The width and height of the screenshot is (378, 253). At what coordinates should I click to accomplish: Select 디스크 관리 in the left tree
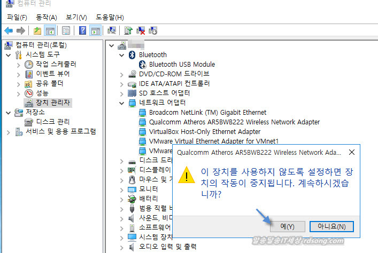pos(52,122)
